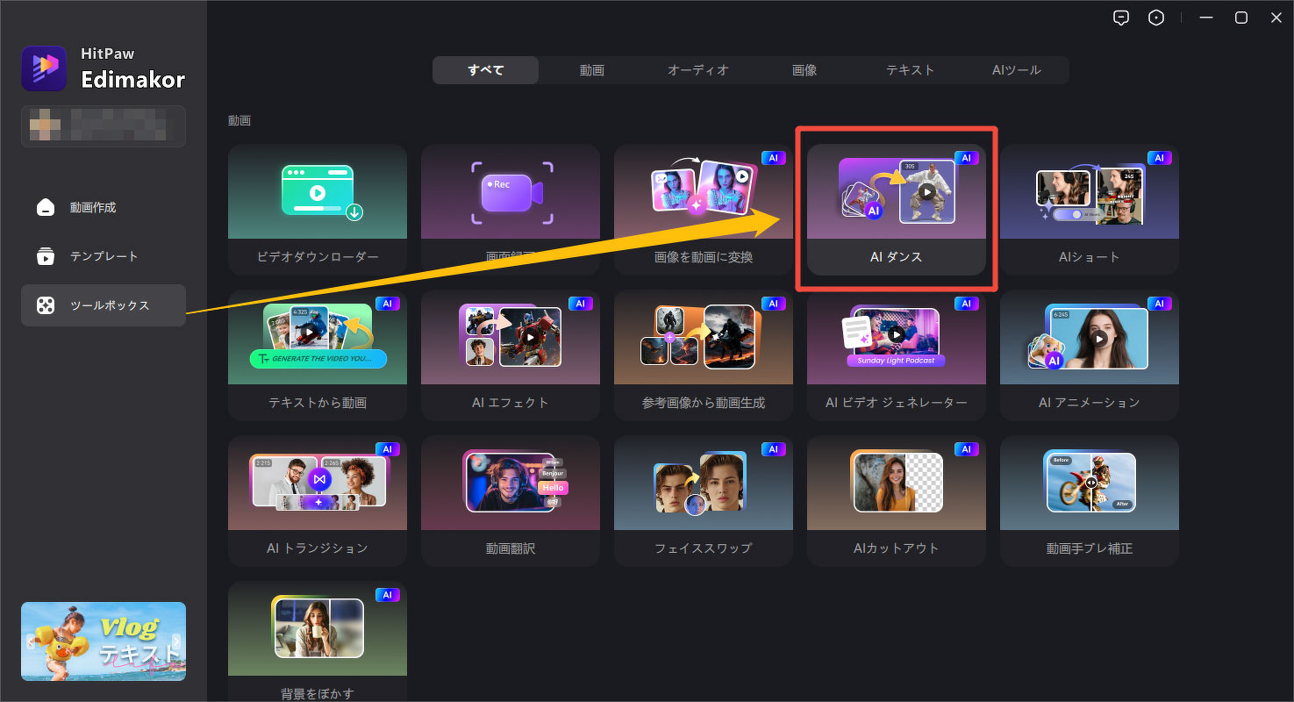1294x702 pixels.
Task: Open 参考画像から動画生成 tool
Action: 704,355
